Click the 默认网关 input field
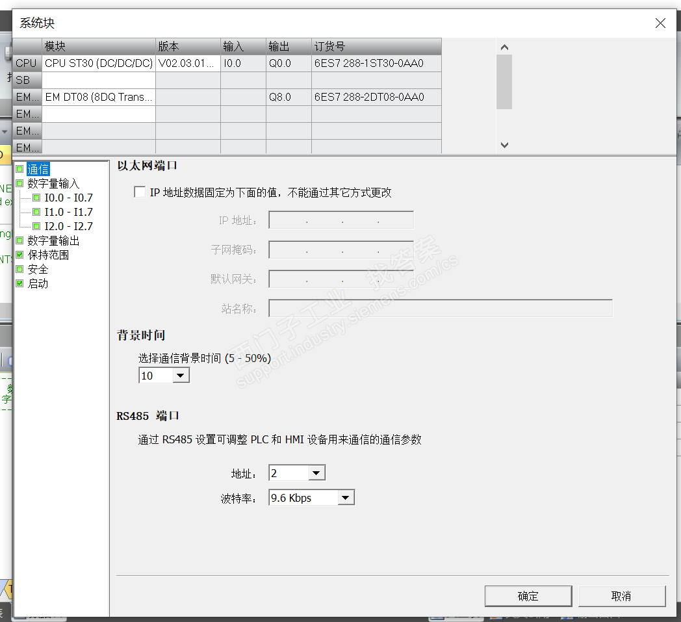This screenshot has height=622, width=681. point(341,279)
